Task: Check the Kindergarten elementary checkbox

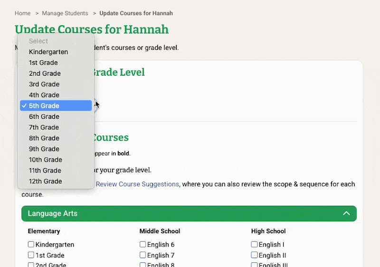Action: pyautogui.click(x=31, y=245)
